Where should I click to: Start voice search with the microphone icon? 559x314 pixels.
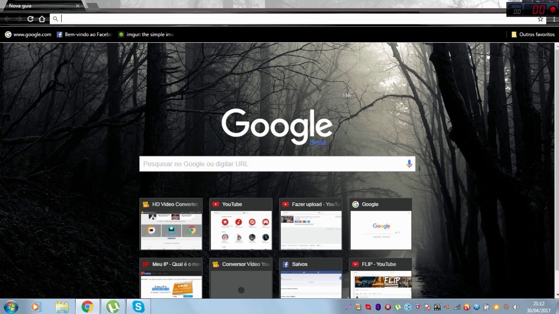[409, 164]
